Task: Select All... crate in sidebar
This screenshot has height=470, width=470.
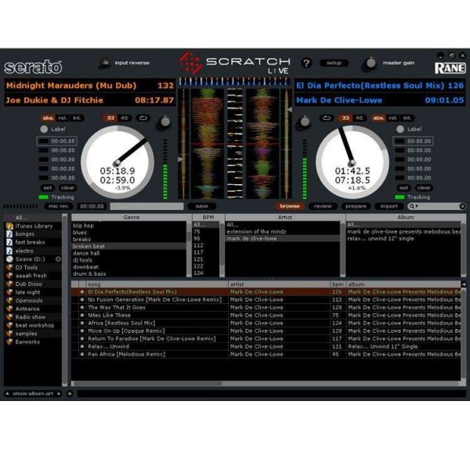Action: 33,218
